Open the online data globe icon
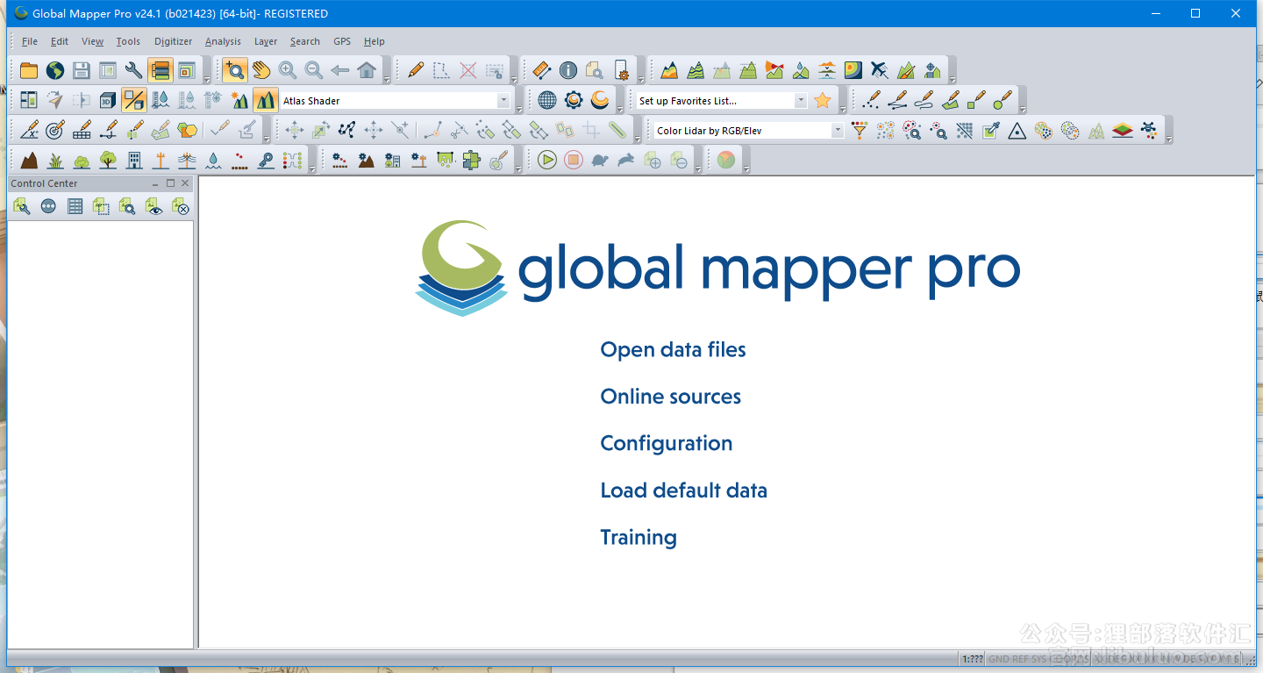Image resolution: width=1263 pixels, height=673 pixels. [55, 71]
